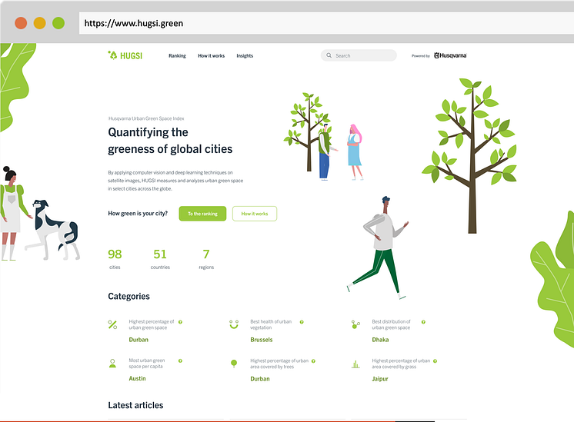Click the HUGSI logo
Image resolution: width=574 pixels, height=422 pixels.
click(x=125, y=55)
